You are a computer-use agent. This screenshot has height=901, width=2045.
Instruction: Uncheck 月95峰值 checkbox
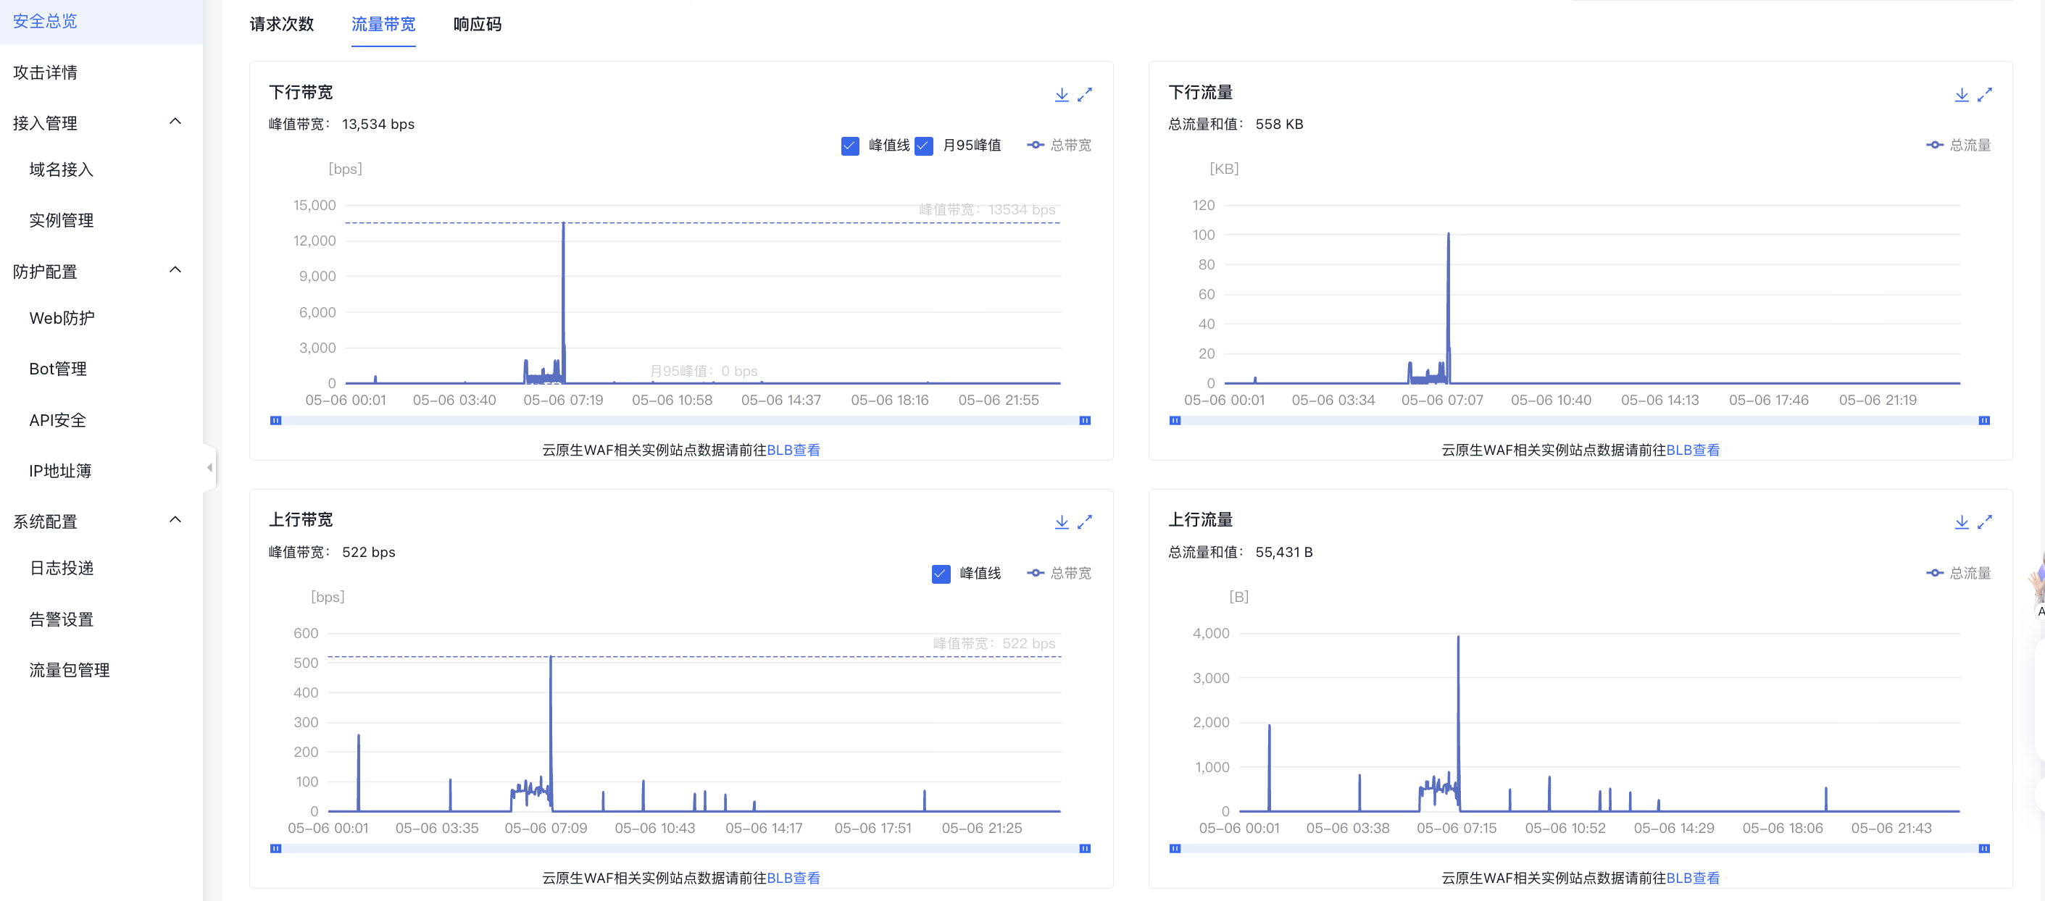coord(923,146)
